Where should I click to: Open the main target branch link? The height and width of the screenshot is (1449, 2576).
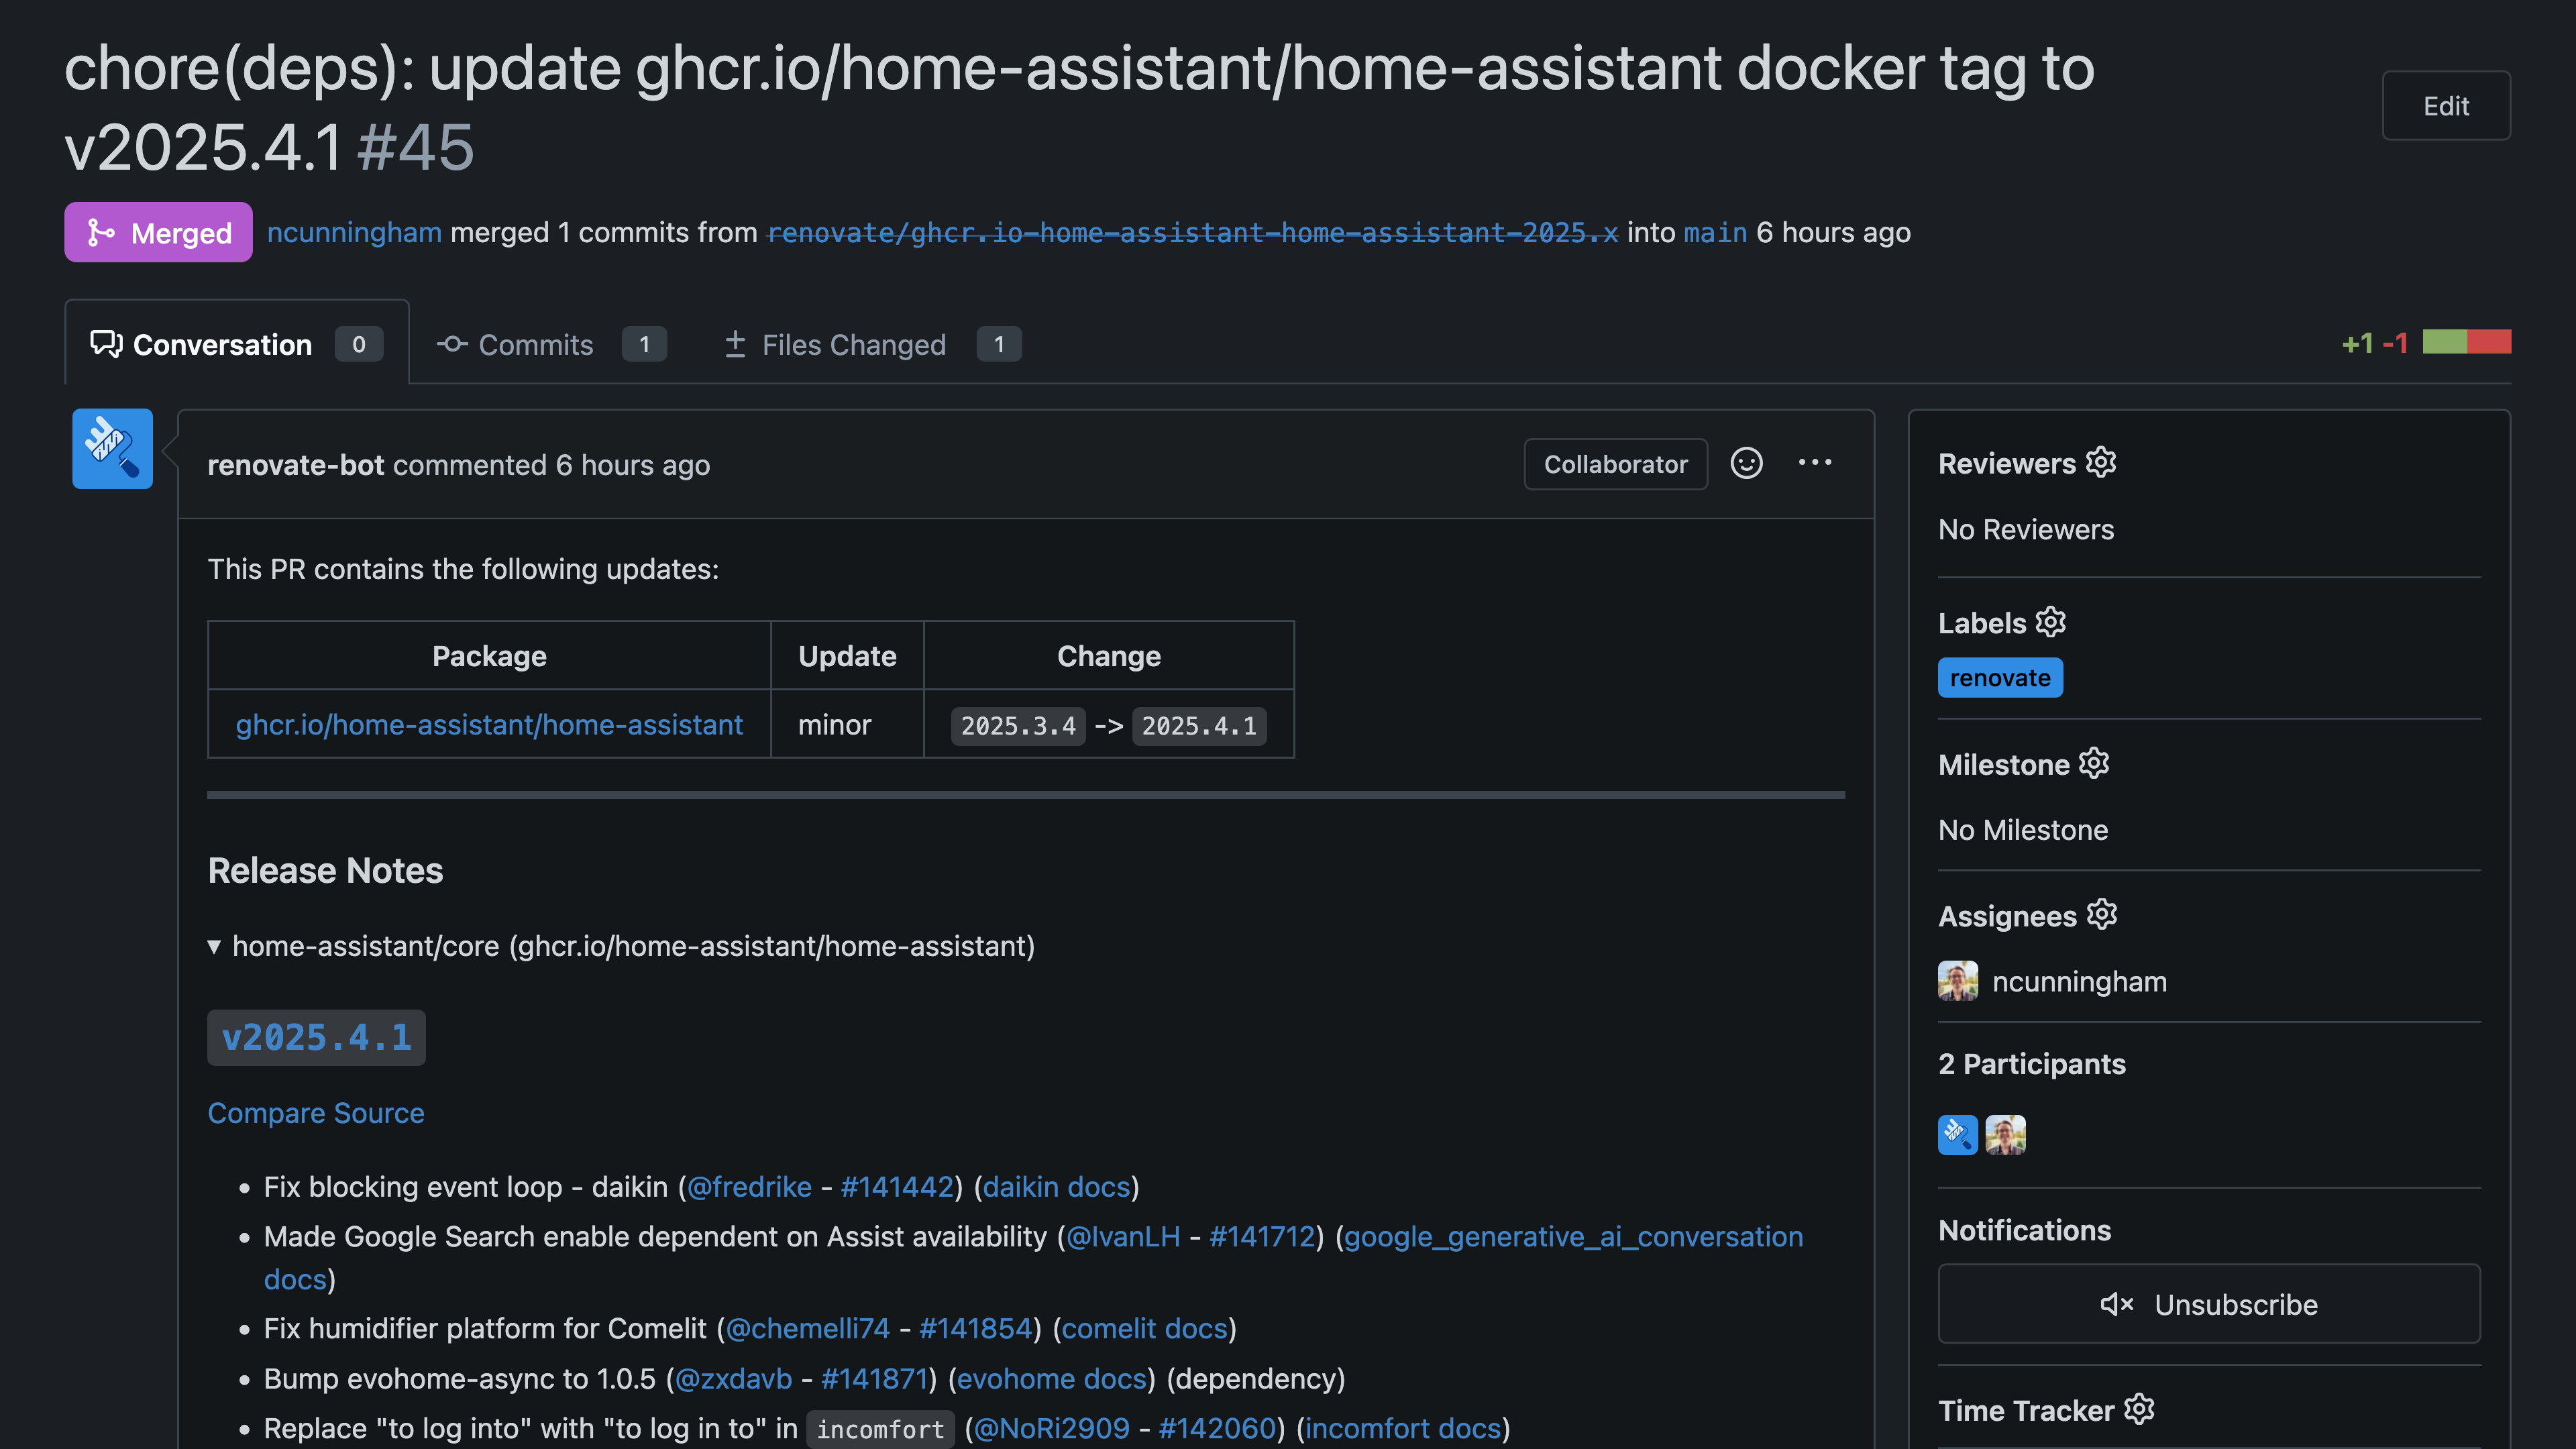pyautogui.click(x=1715, y=232)
